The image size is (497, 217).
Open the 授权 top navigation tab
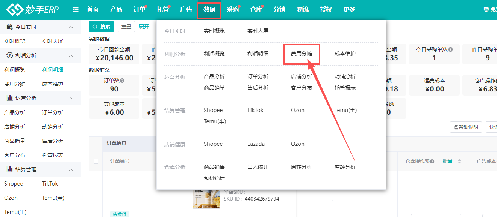(x=326, y=10)
